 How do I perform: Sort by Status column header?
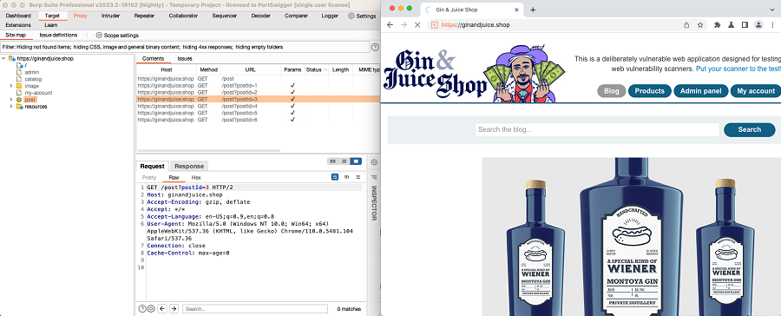316,69
